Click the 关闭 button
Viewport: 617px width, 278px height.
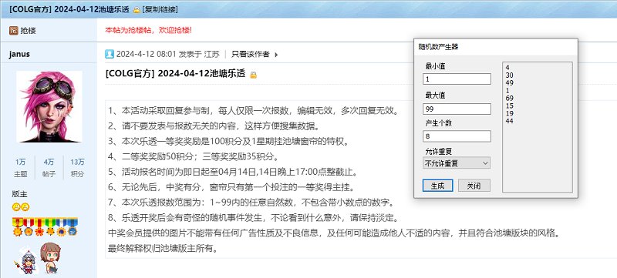tap(474, 186)
